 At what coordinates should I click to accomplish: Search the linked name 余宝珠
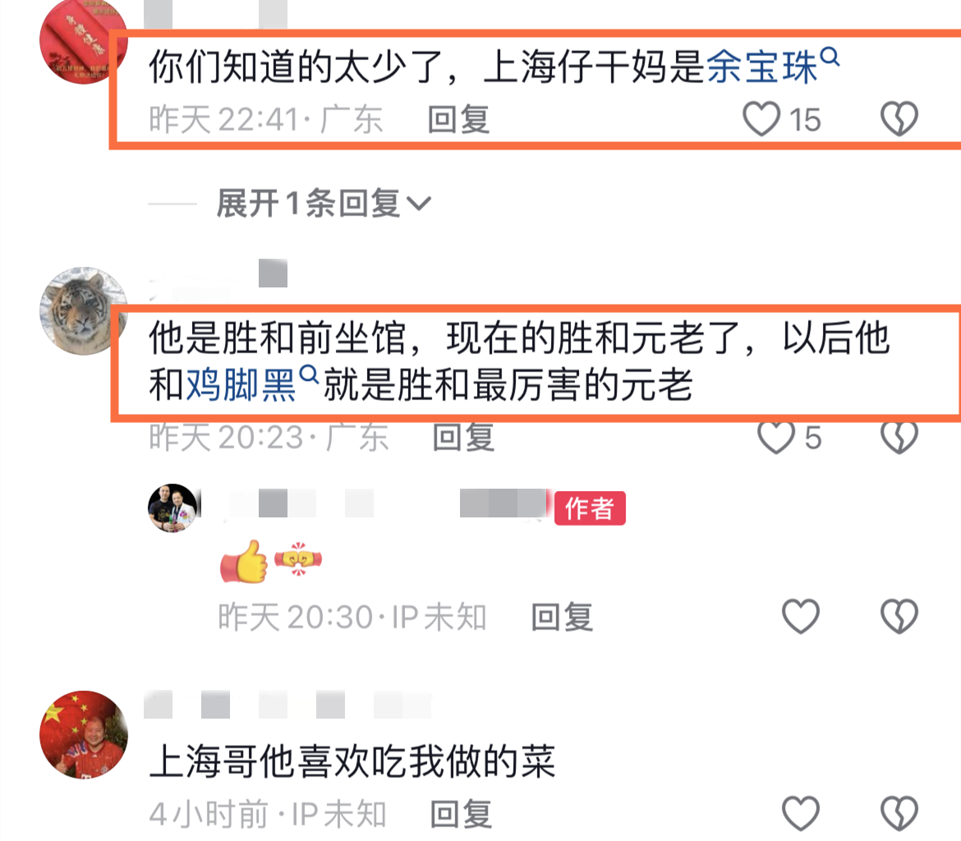coord(772,67)
